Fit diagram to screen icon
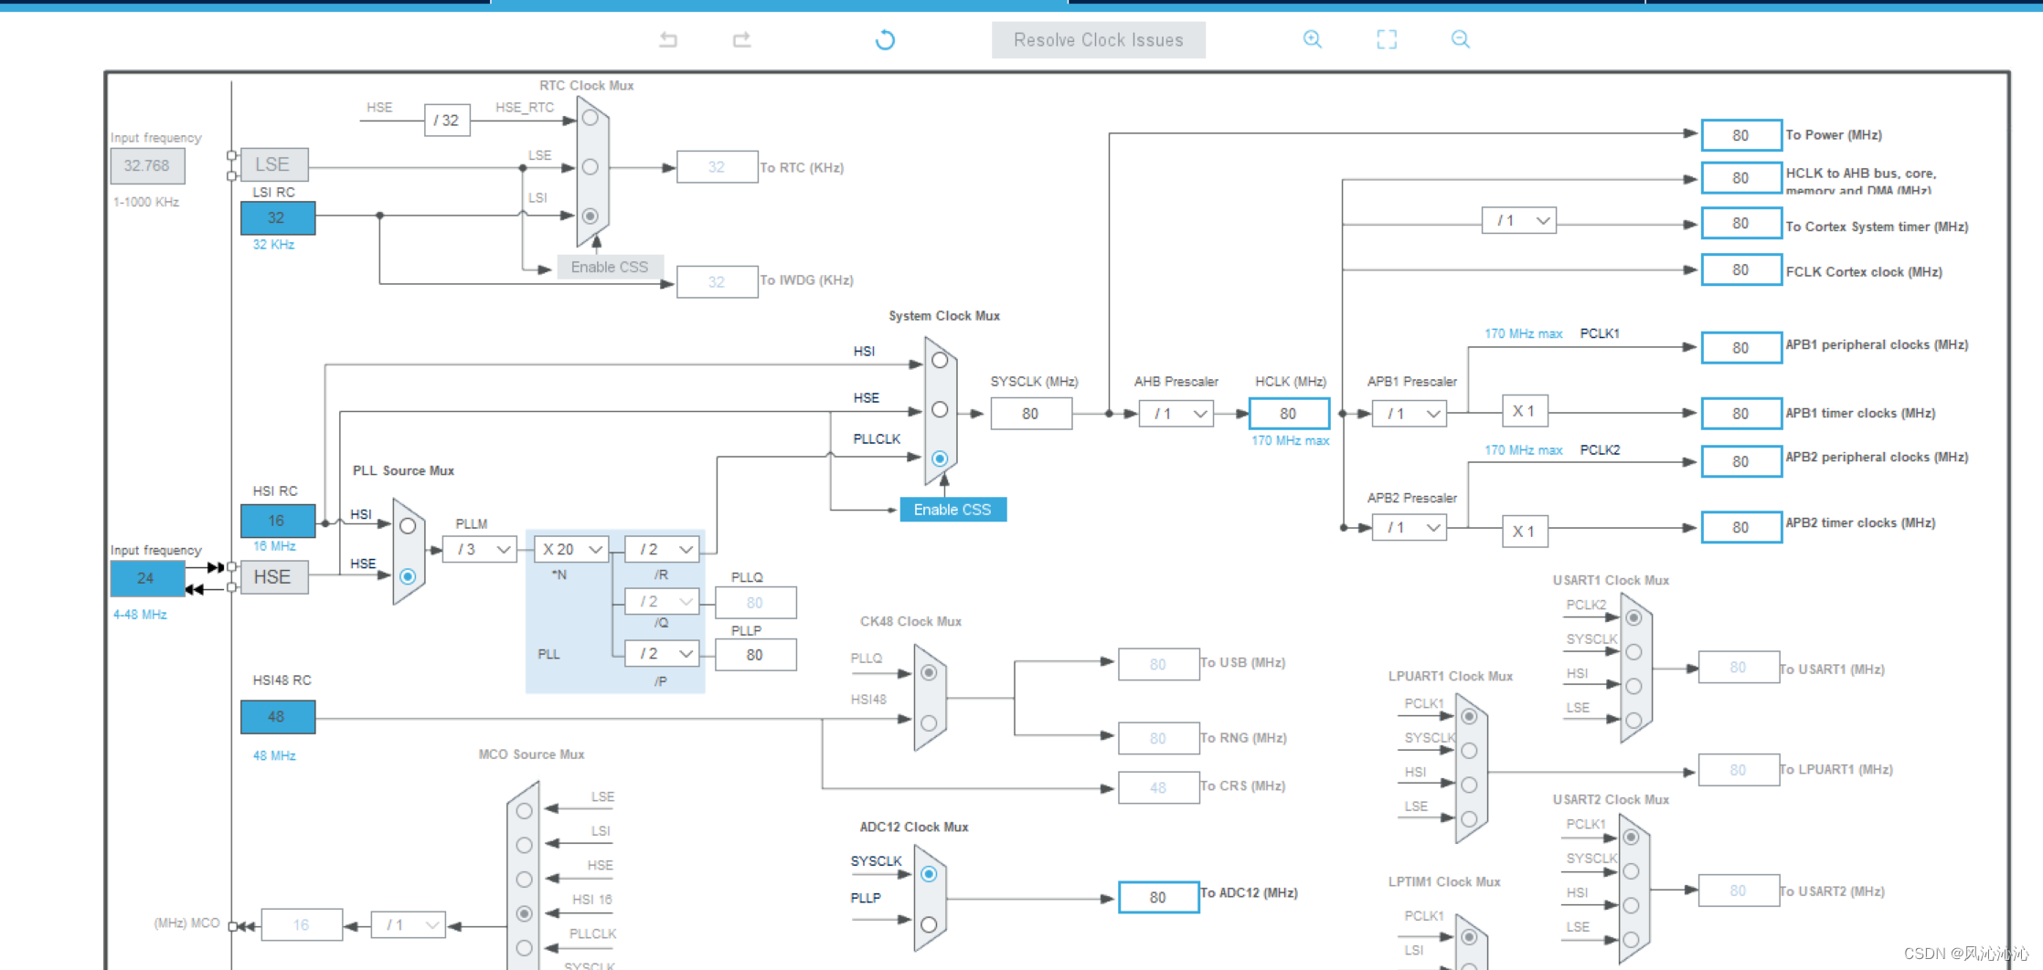2043x970 pixels. 1387,39
